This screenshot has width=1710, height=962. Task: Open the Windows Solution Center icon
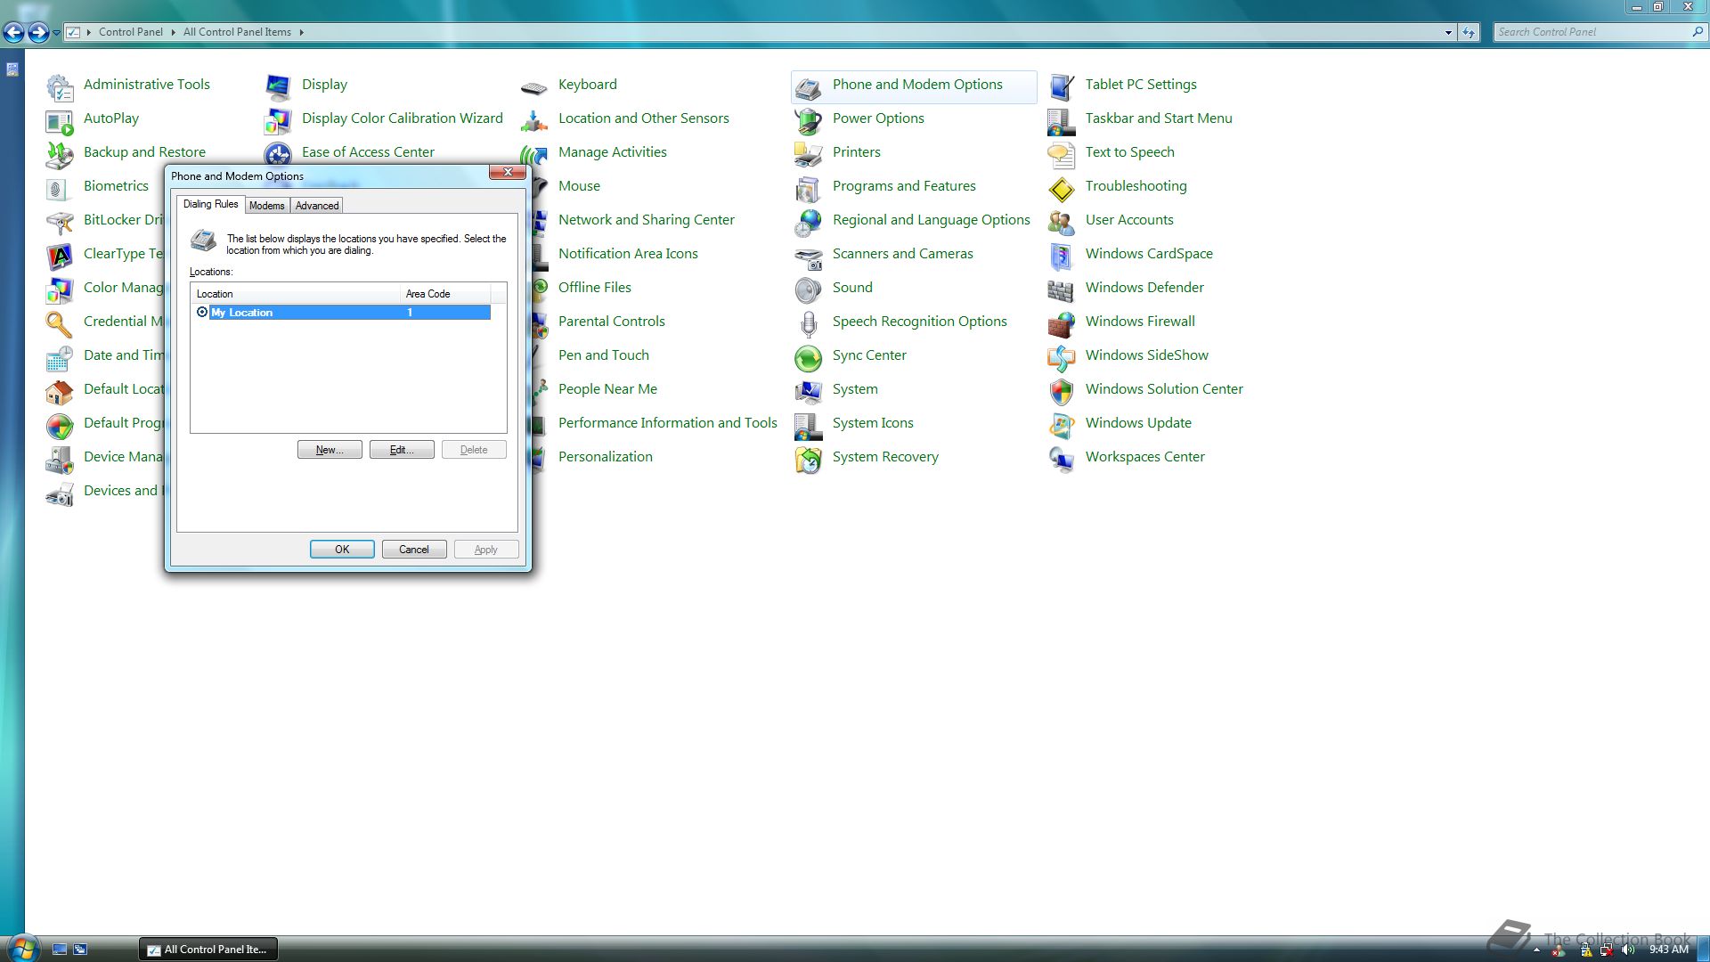pyautogui.click(x=1062, y=391)
